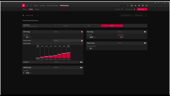Screen dimensions: 170x96
Task: Open settings gear icon
Action: [143, 5]
